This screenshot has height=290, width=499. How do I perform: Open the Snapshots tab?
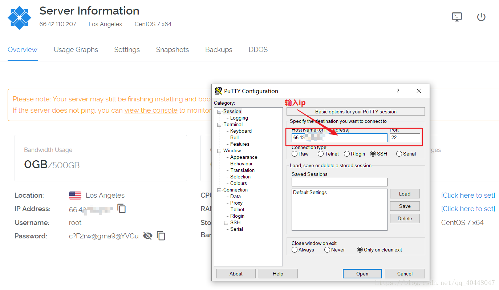(x=173, y=50)
